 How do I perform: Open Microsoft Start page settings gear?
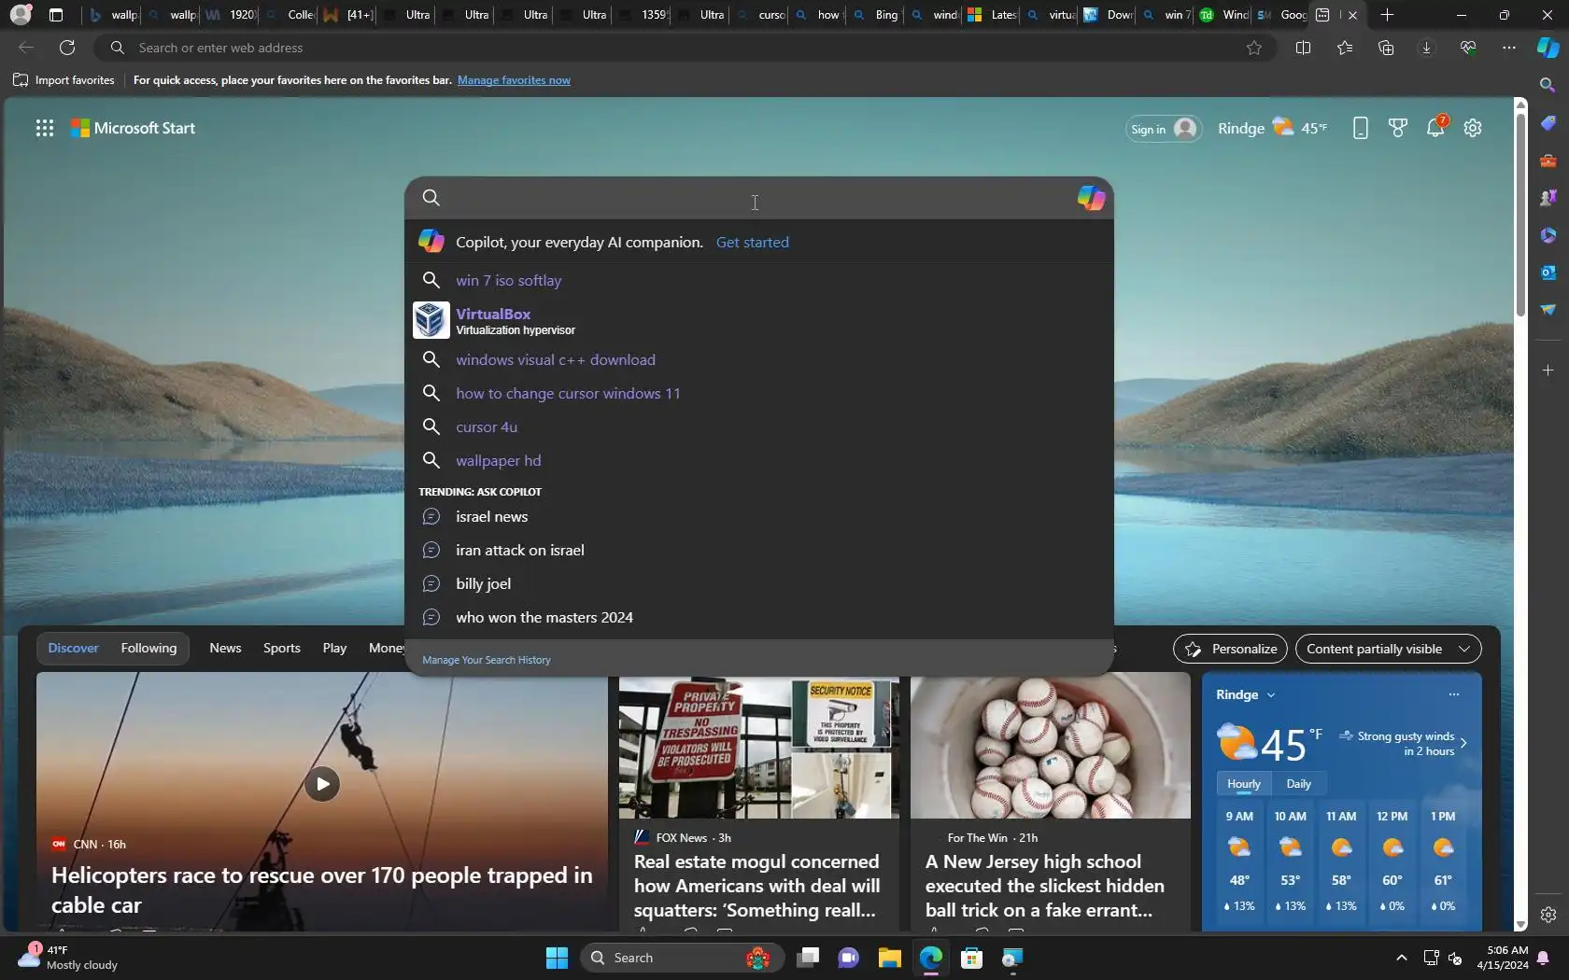(x=1473, y=128)
